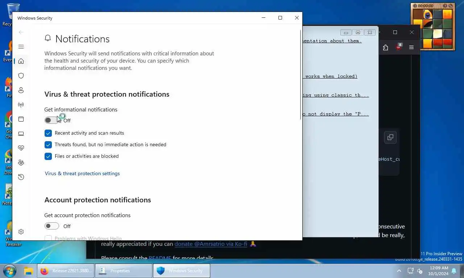The width and height of the screenshot is (464, 278).
Task: Open File Explorer from the taskbar
Action: point(29,271)
